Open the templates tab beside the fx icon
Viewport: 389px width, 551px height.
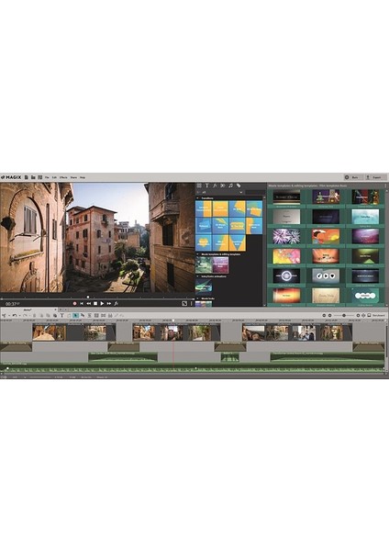[223, 186]
